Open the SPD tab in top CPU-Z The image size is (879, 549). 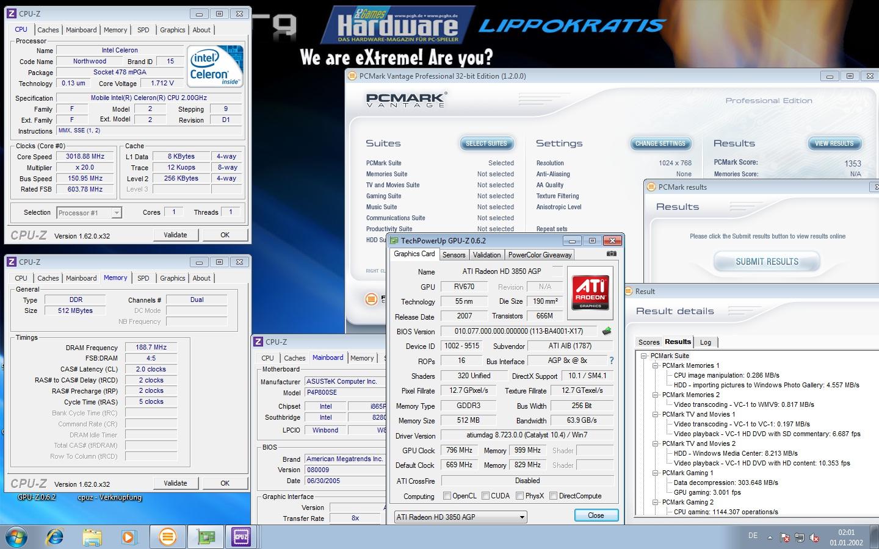point(143,30)
